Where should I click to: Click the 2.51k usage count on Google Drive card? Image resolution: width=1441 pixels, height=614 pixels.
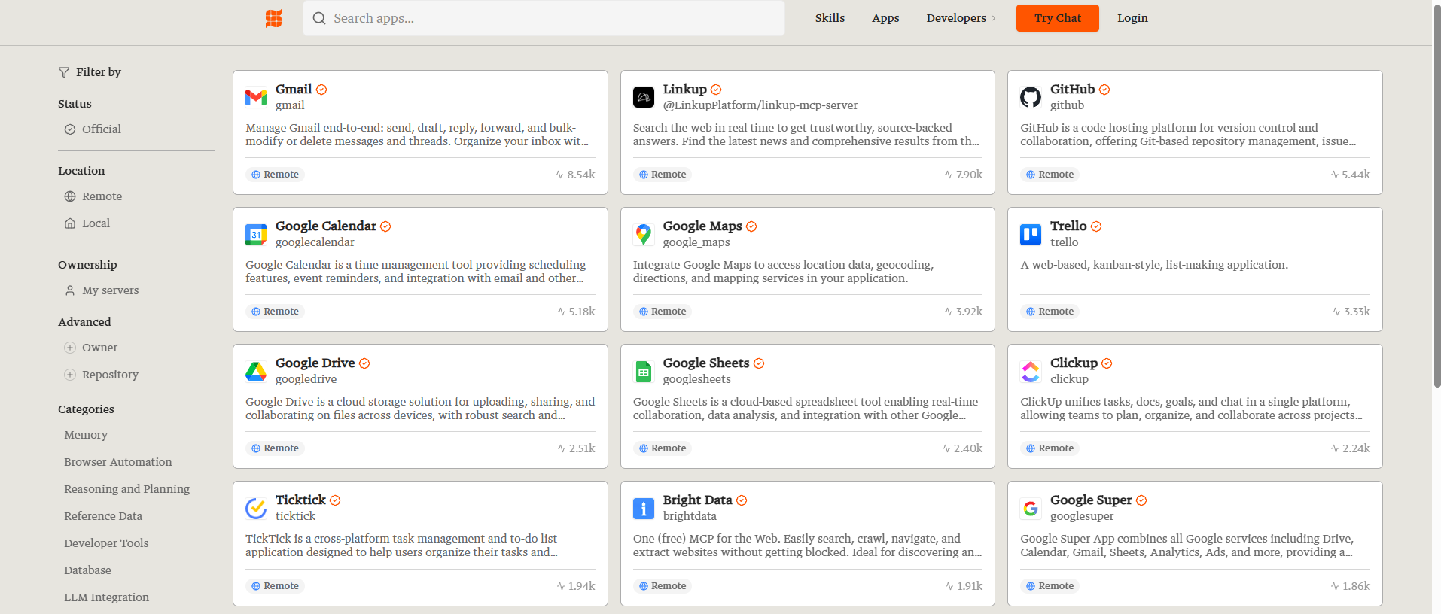576,448
